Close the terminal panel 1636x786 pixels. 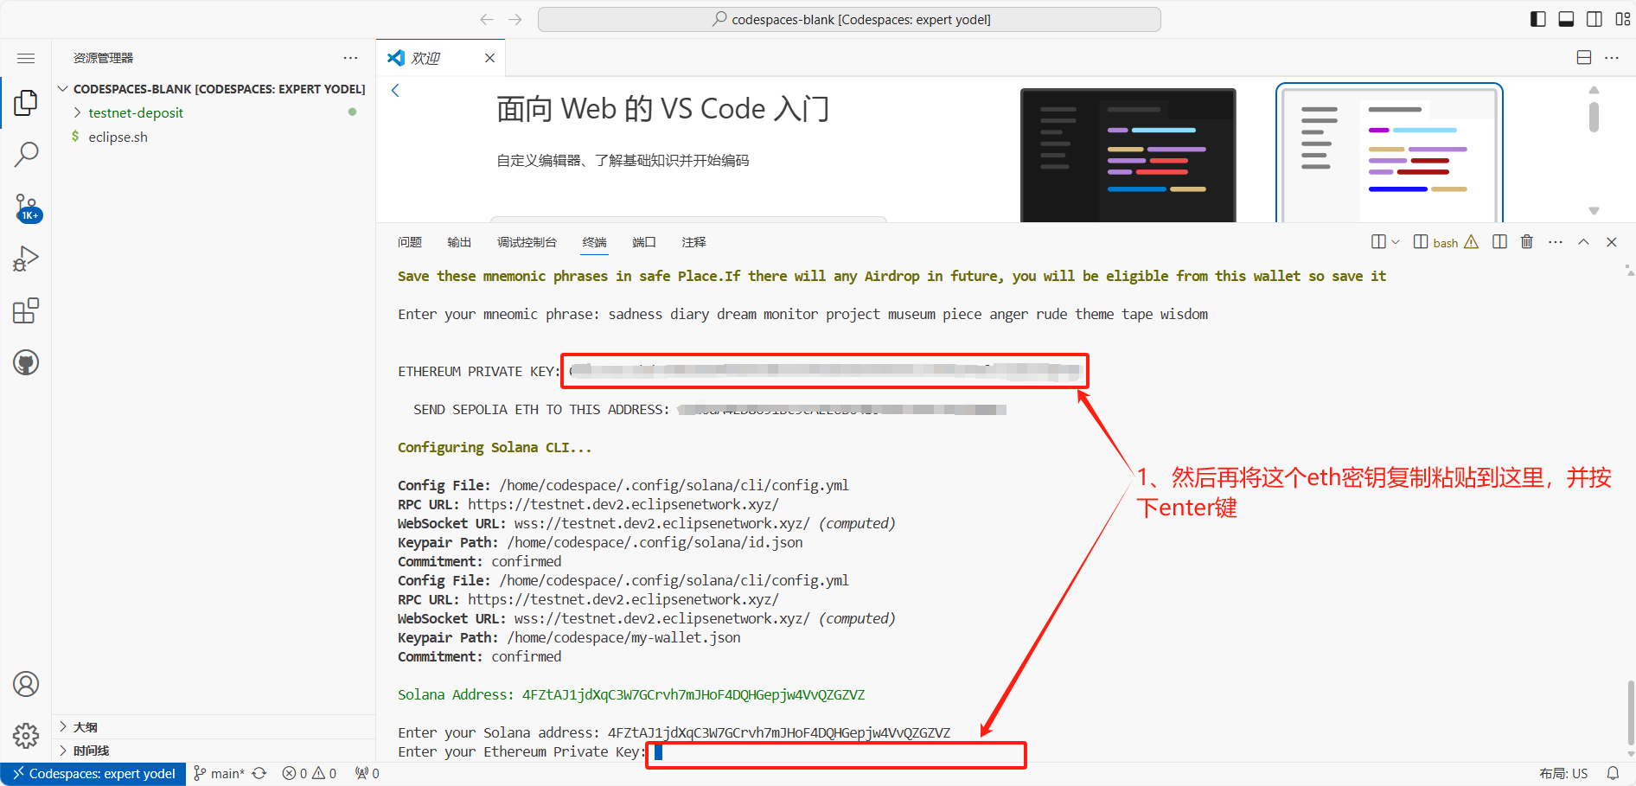click(x=1612, y=242)
